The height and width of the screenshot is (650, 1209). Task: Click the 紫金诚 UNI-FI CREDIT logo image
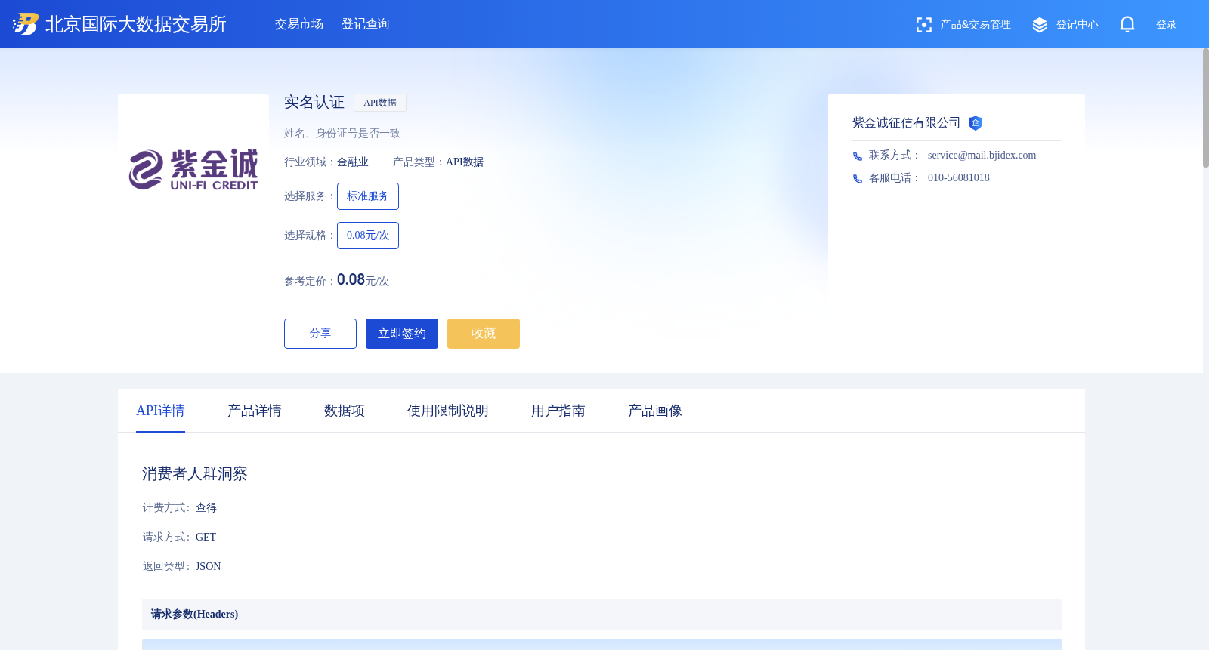193,169
